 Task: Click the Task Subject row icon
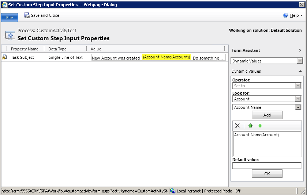point(4,57)
